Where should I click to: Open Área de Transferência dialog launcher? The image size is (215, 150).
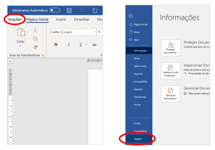[43, 55]
